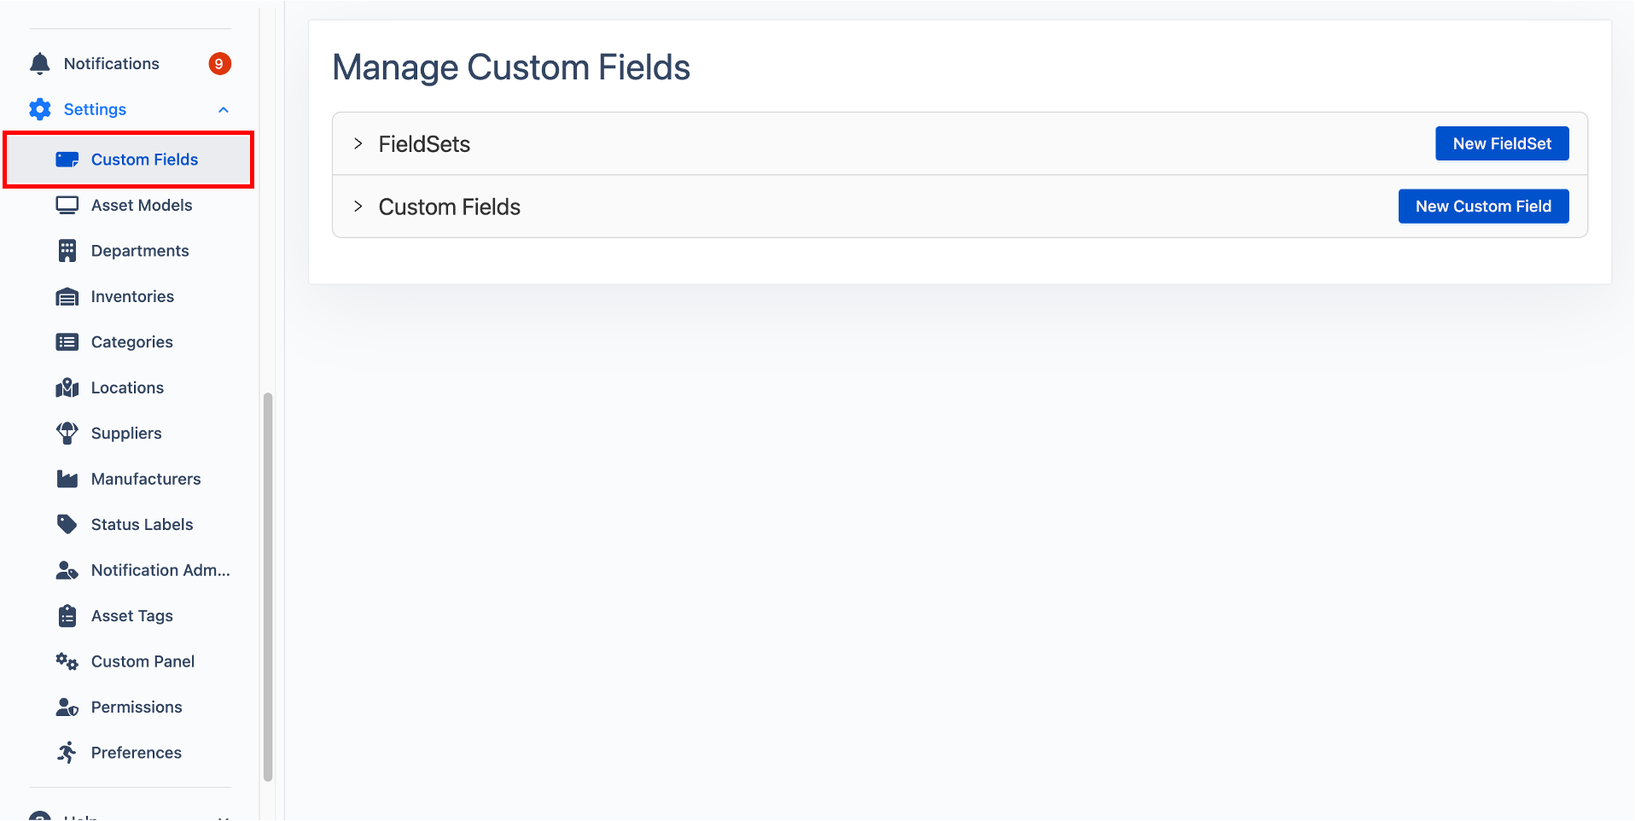Open the Categories settings page

tap(131, 342)
